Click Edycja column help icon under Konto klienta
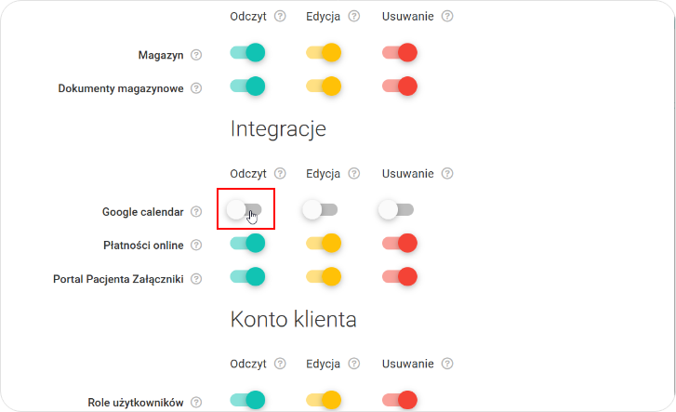The image size is (676, 412). 355,364
